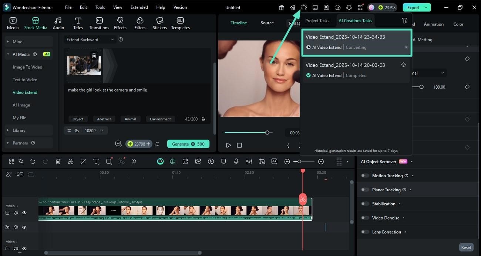Expand the Library section
This screenshot has width=481, height=256.
pos(19,130)
